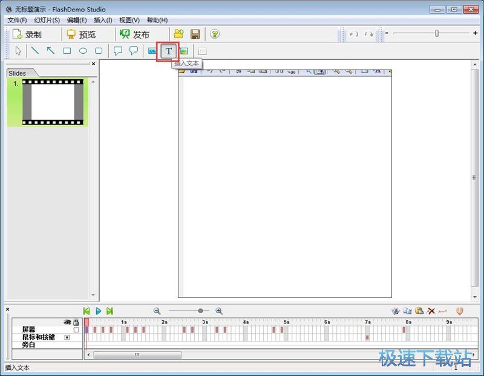Click the eye visibility column icon

[x=67, y=322]
